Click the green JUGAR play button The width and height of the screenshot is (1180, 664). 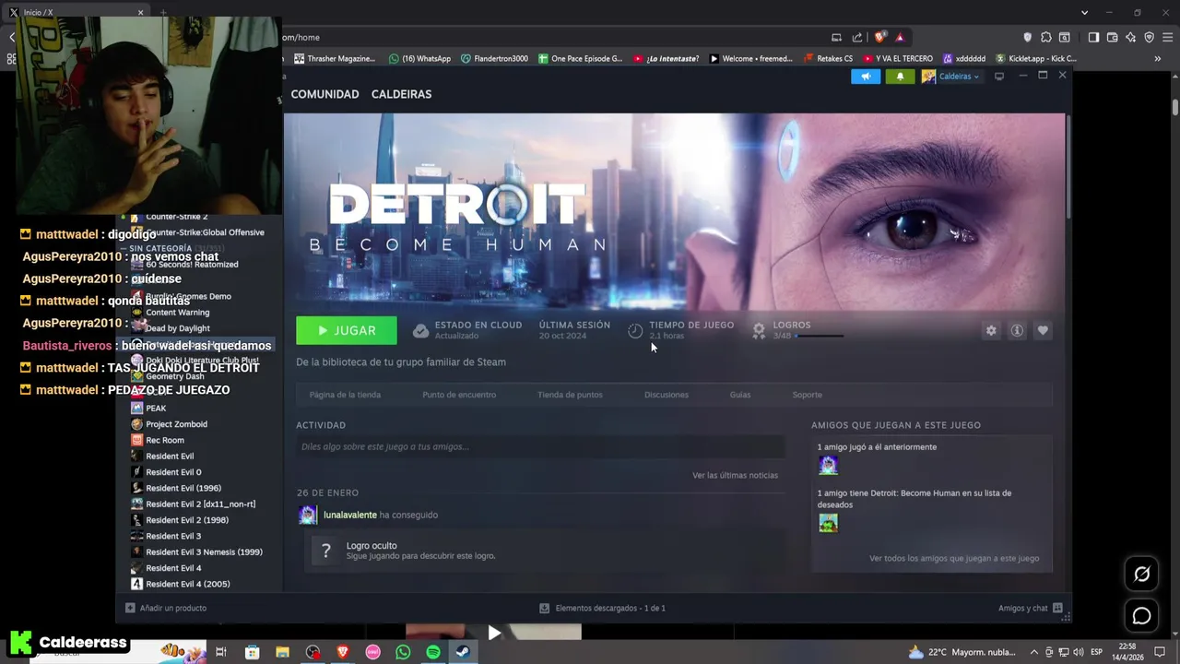[347, 330]
